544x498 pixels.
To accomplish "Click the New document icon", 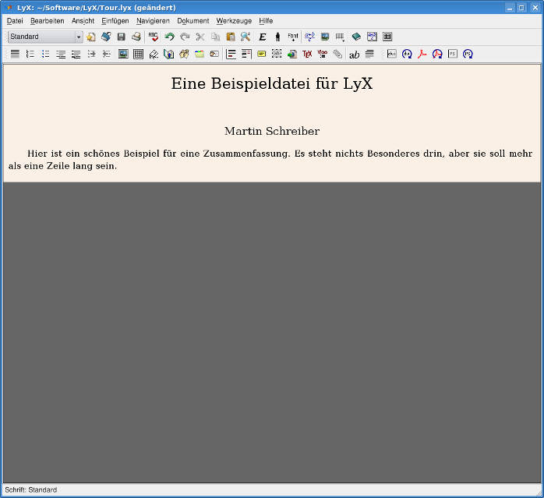I will click(91, 37).
